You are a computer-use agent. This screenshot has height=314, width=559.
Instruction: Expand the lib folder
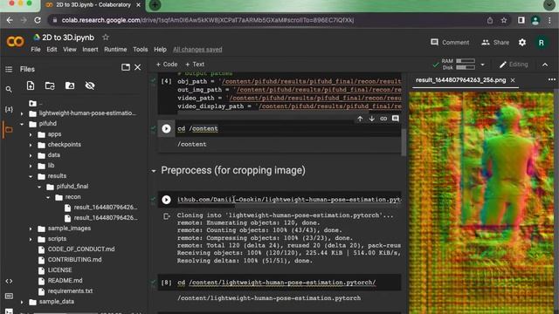(31, 166)
